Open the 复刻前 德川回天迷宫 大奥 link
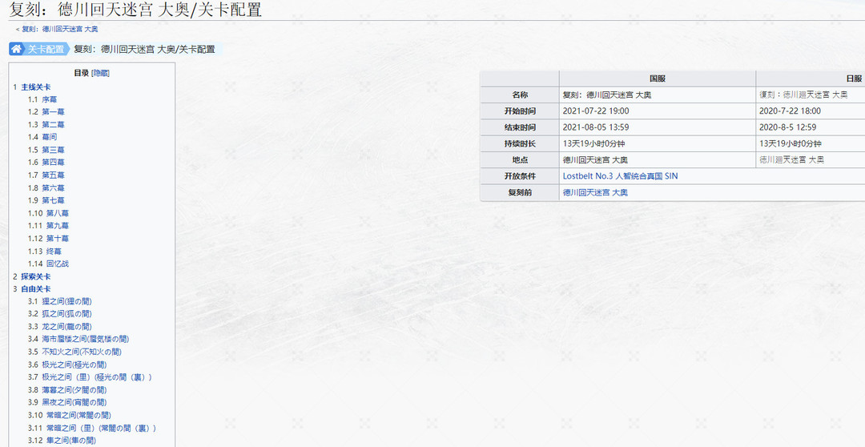The width and height of the screenshot is (865, 447). [595, 192]
